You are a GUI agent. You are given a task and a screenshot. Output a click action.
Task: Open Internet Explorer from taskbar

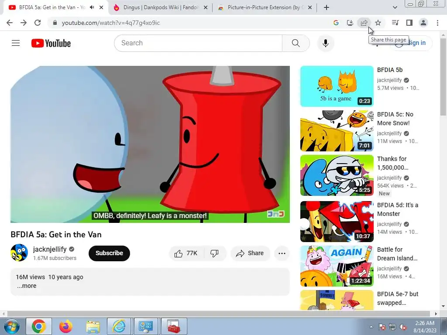click(x=119, y=326)
